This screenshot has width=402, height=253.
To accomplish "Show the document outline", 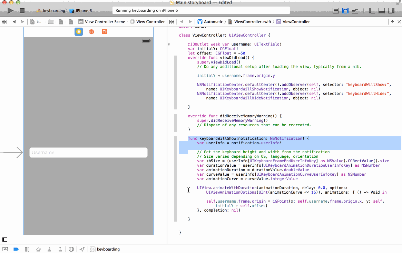I will click(5, 240).
